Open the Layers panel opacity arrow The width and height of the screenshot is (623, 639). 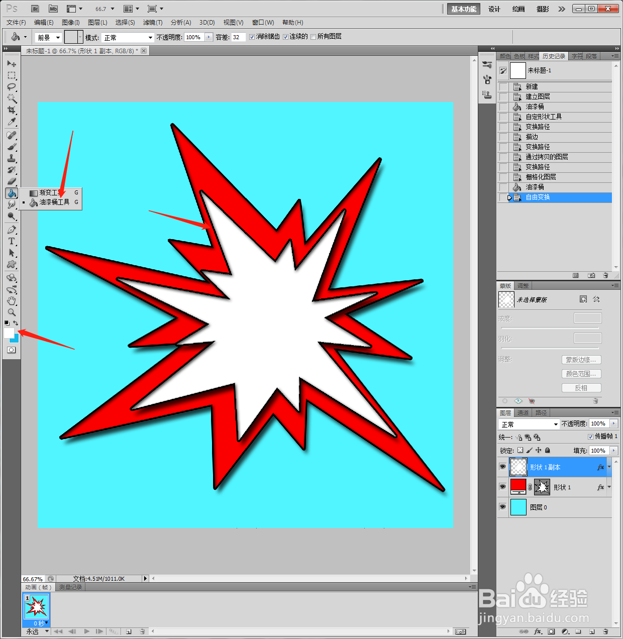coord(613,423)
